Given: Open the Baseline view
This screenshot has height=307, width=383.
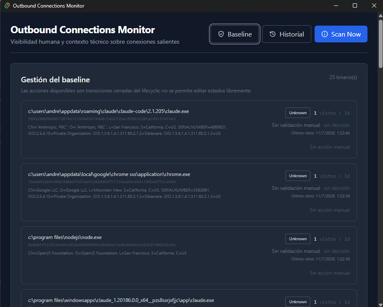Looking at the screenshot, I should (x=234, y=34).
